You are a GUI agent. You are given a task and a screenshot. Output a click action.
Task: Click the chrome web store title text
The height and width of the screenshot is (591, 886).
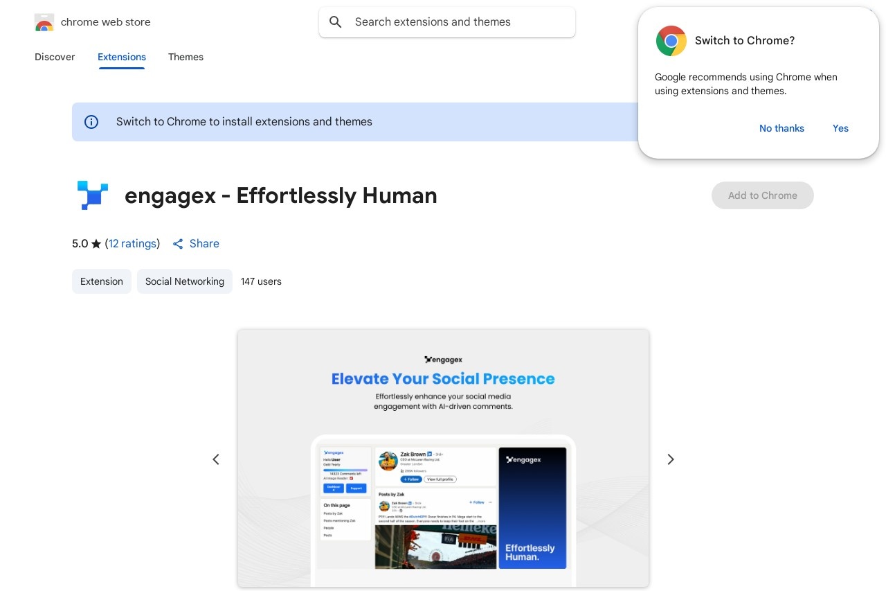105,22
